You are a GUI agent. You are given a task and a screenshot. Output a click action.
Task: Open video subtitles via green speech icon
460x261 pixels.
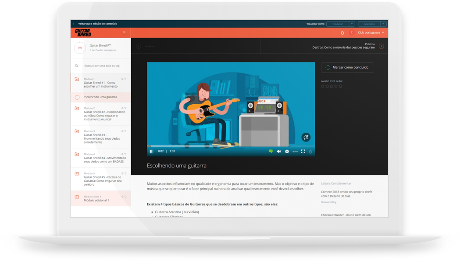point(271,151)
